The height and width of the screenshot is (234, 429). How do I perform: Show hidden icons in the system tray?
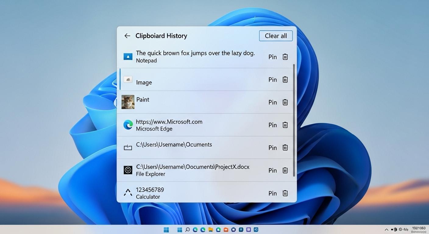386,229
